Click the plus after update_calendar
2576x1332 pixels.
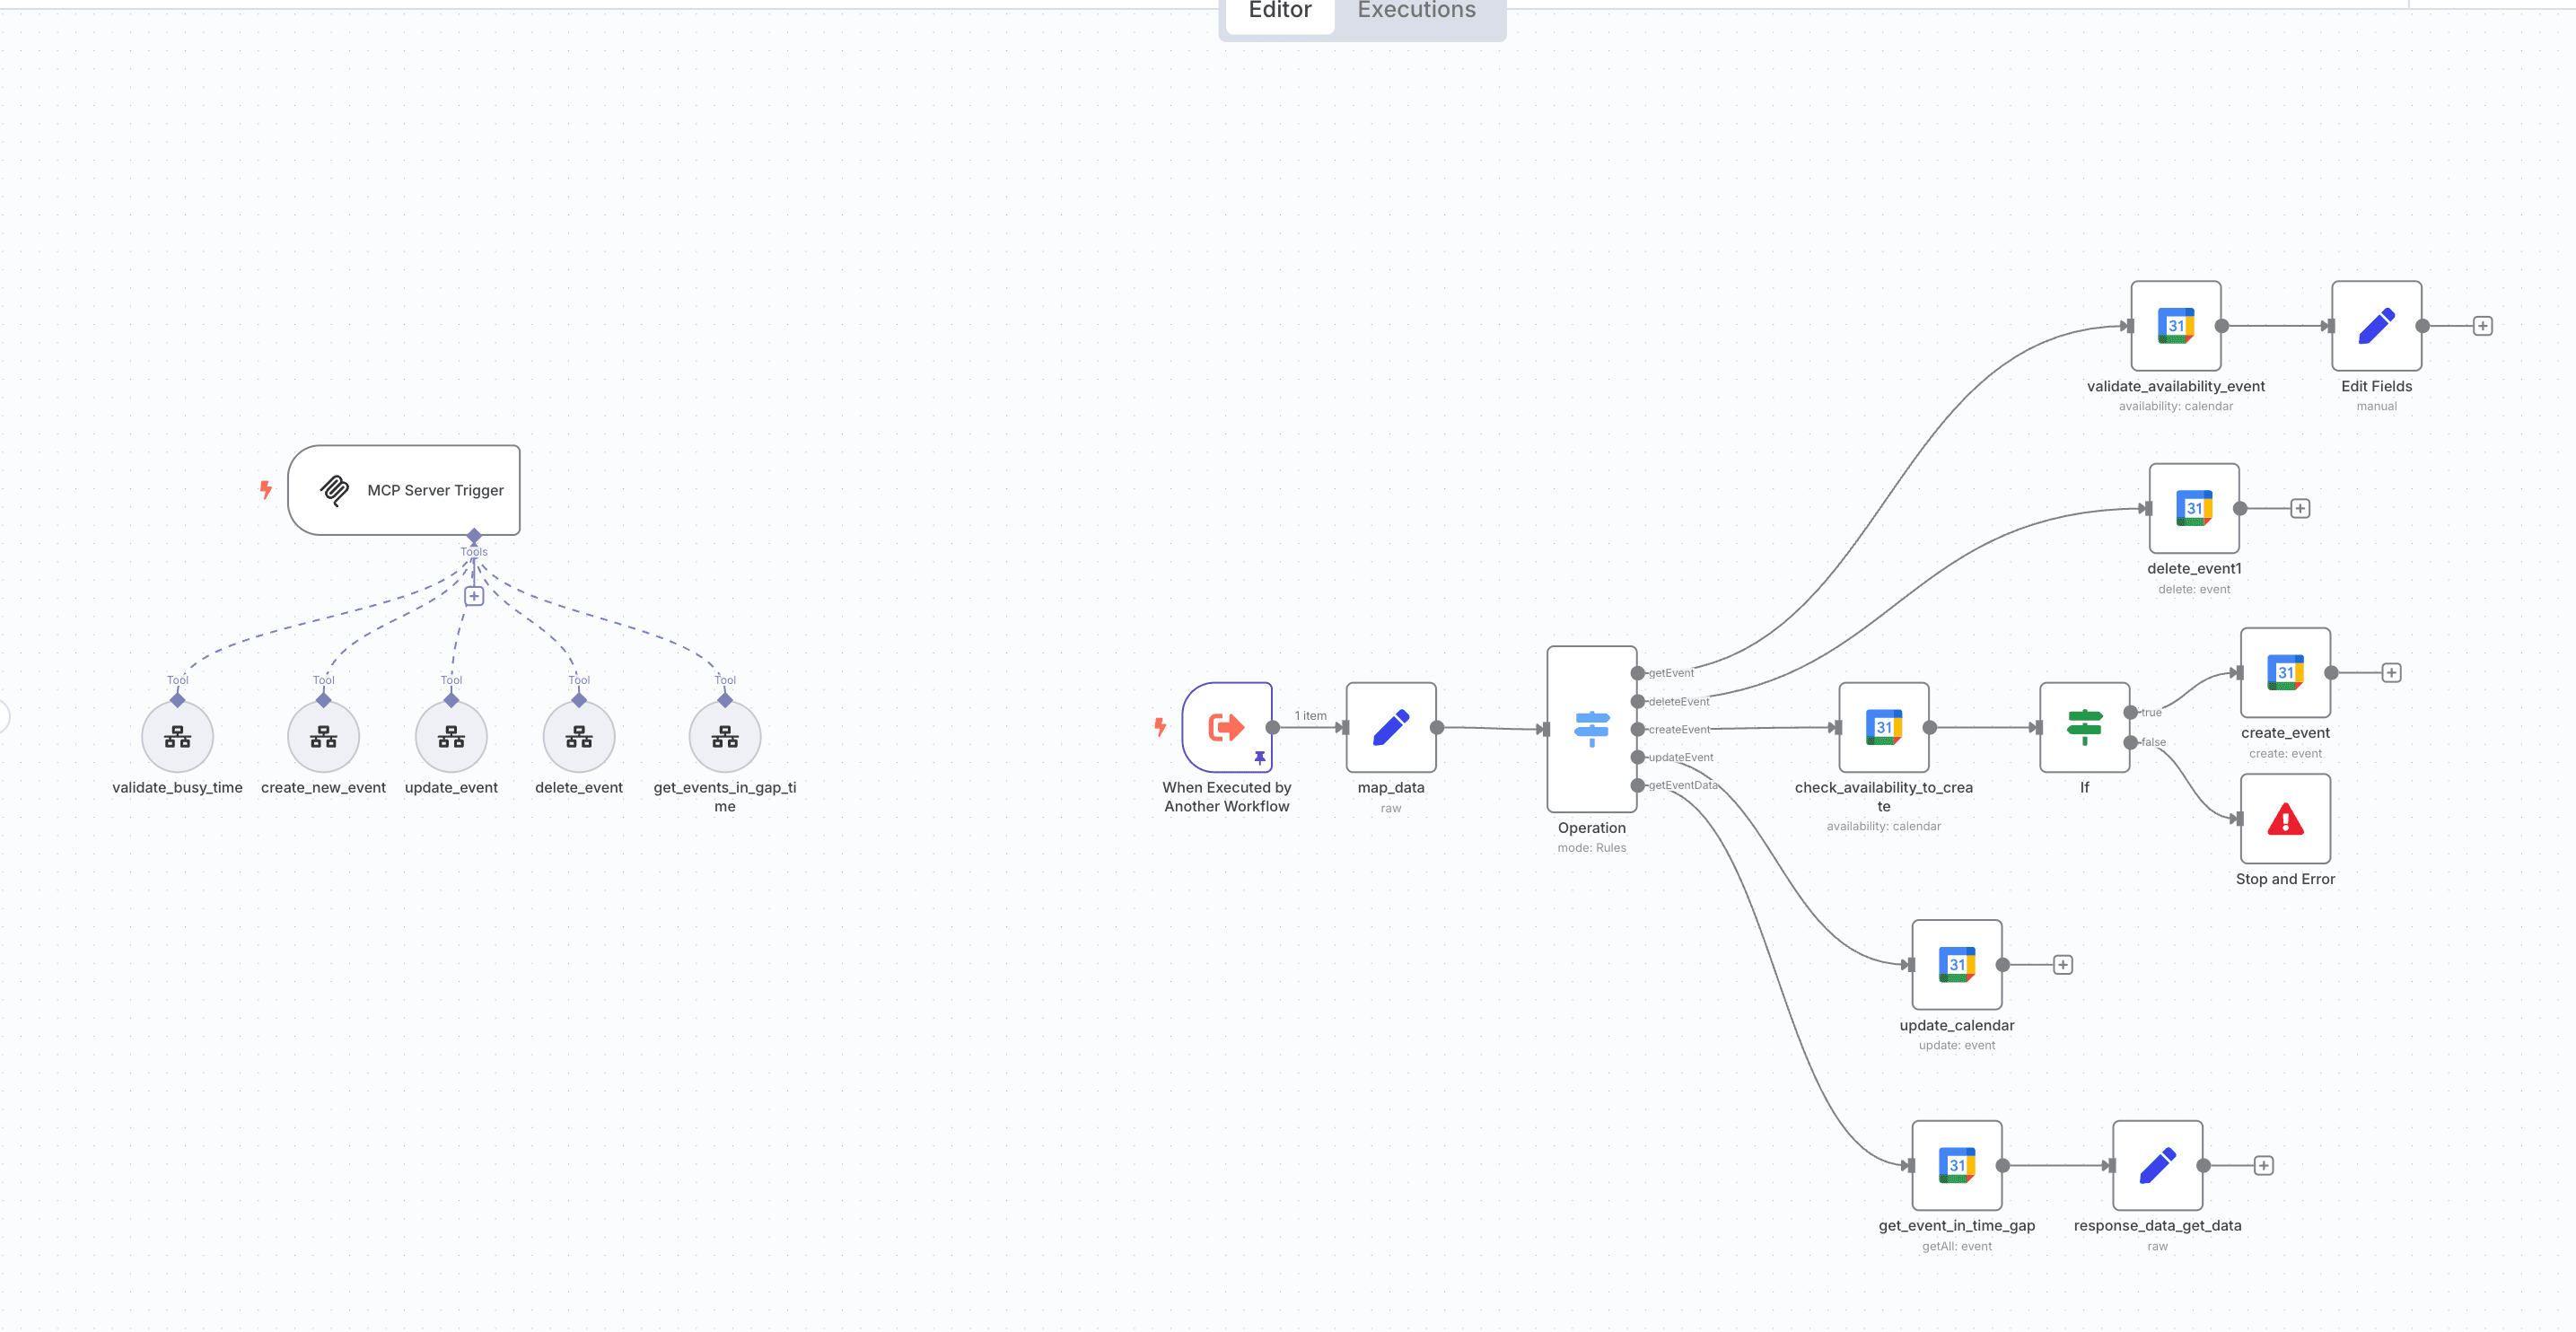tap(2062, 965)
